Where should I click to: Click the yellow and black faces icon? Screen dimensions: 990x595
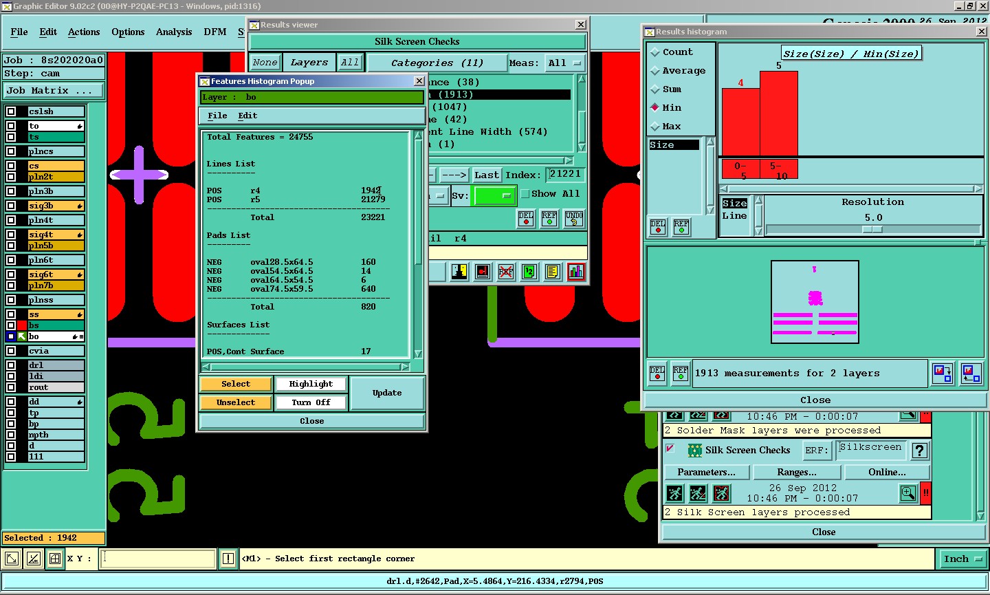[459, 272]
